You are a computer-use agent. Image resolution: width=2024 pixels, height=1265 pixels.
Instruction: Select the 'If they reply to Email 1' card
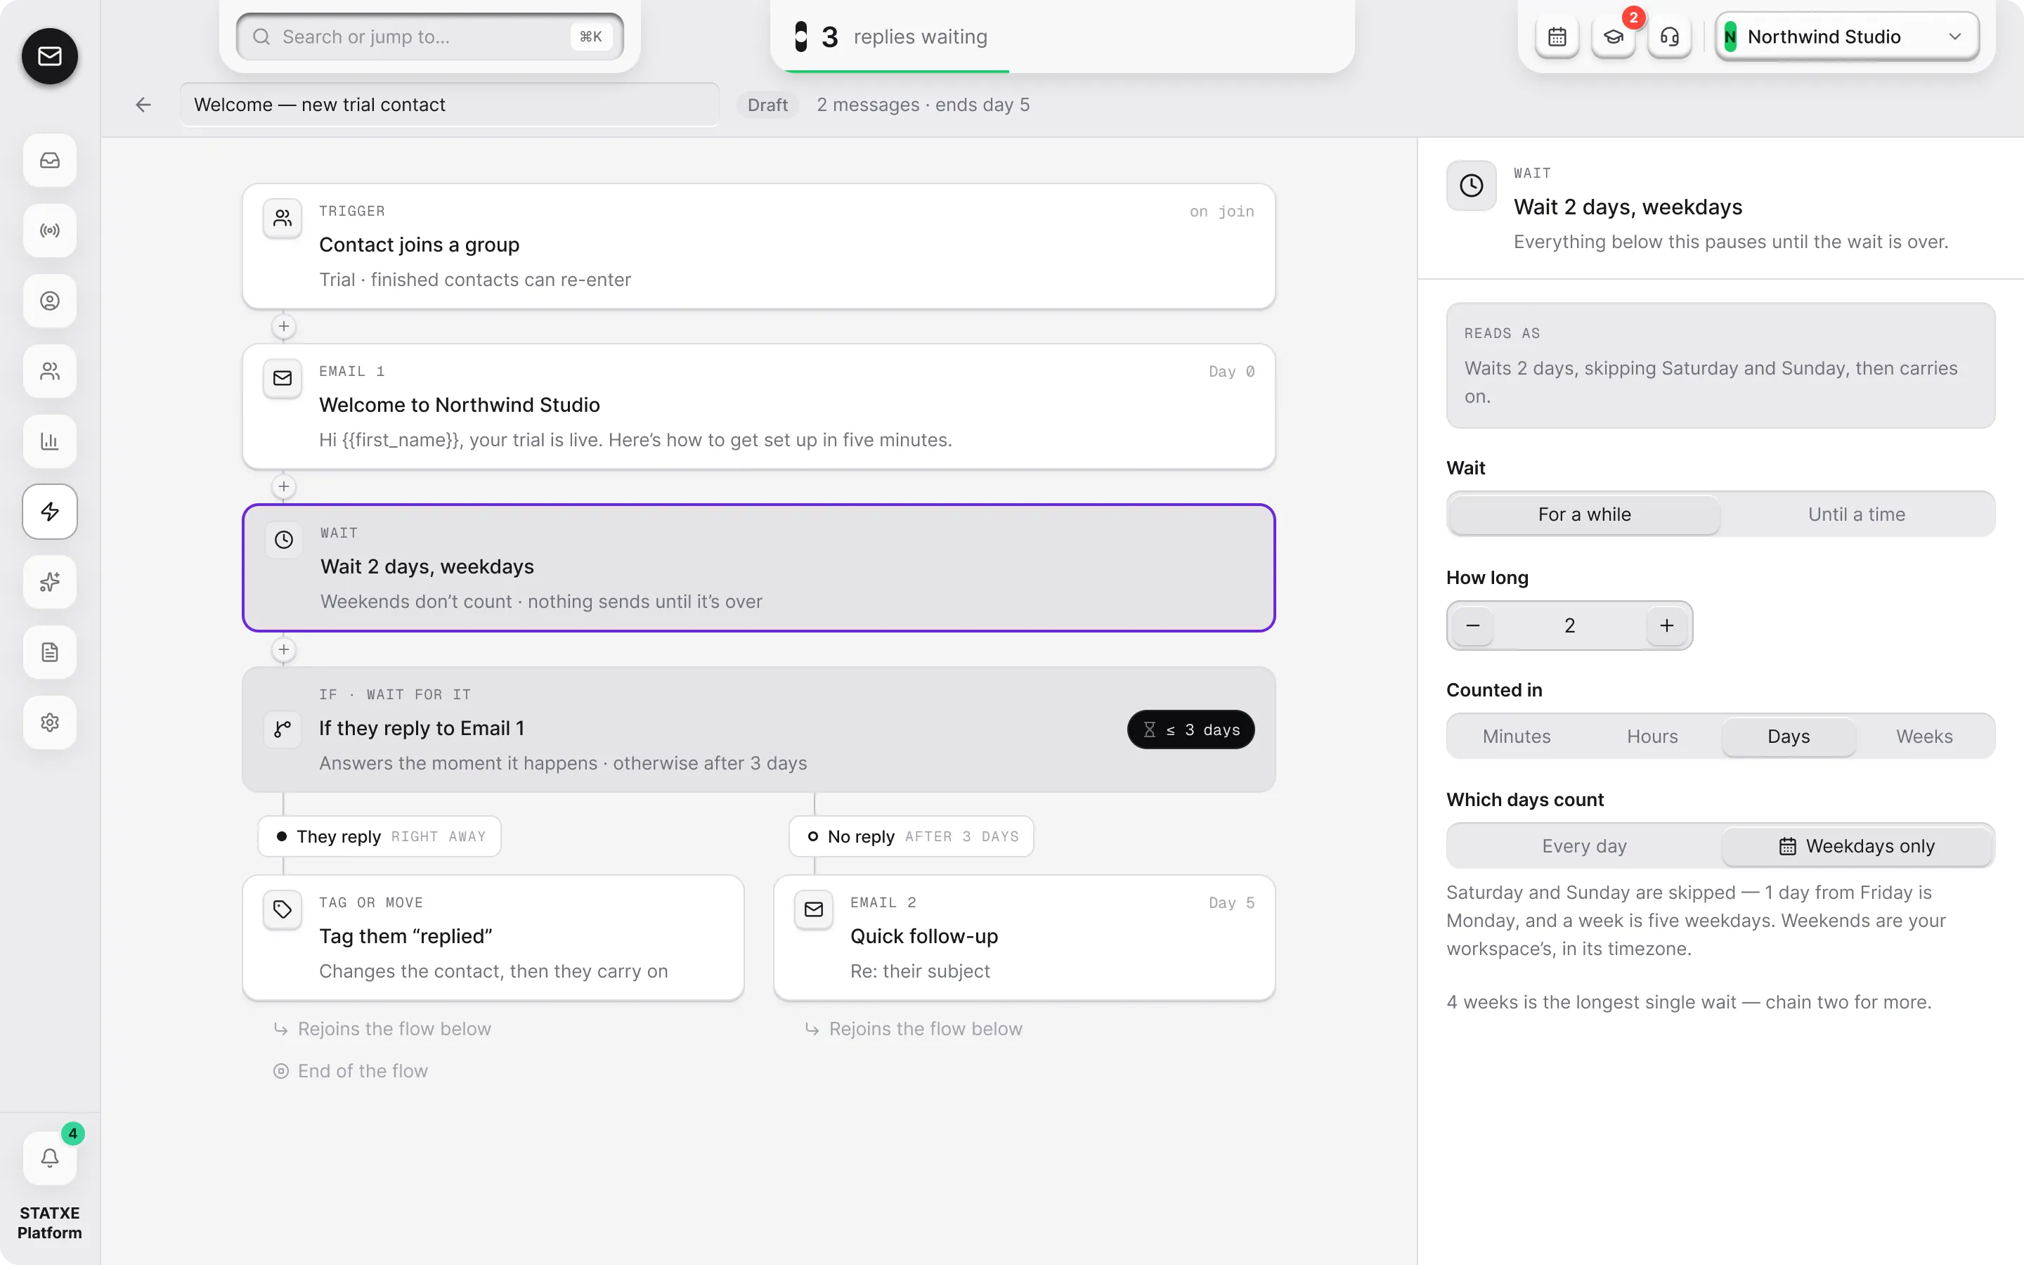click(758, 729)
